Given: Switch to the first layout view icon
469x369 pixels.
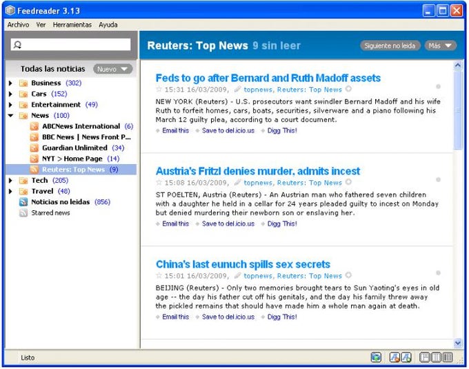Looking at the screenshot, I should tap(425, 357).
